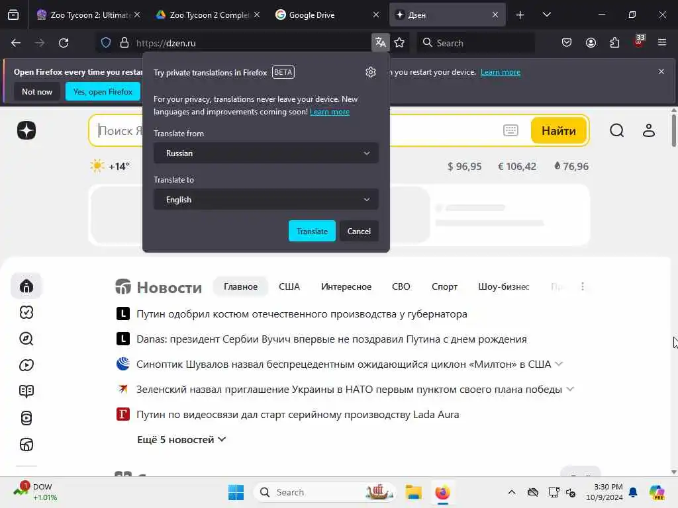Viewport: 678px width, 508px height.
Task: Open the Dzen user profile icon
Action: pyautogui.click(x=649, y=130)
